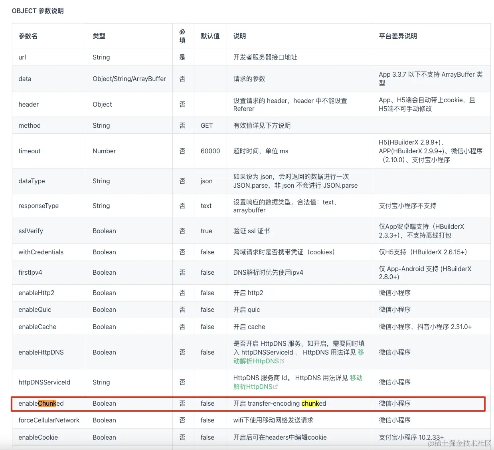Click the Number type in timeout row
Screen dimensions: 494x450
pyautogui.click(x=104, y=151)
